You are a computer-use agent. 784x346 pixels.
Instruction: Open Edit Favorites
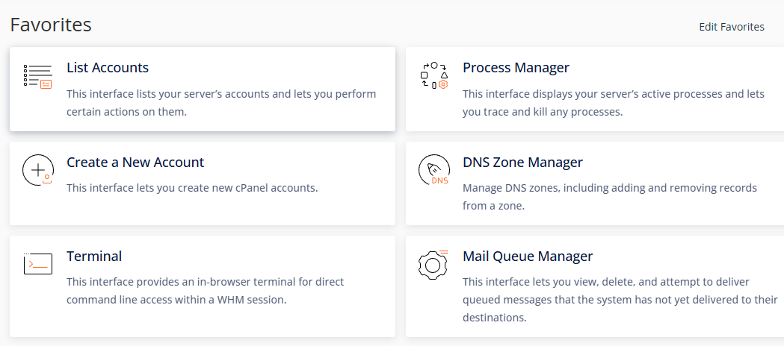732,27
